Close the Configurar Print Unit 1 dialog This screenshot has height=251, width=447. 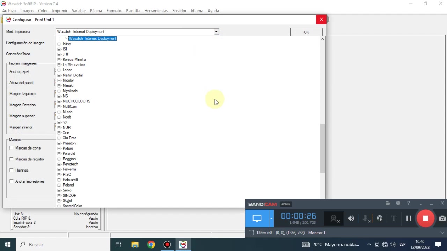click(x=321, y=20)
